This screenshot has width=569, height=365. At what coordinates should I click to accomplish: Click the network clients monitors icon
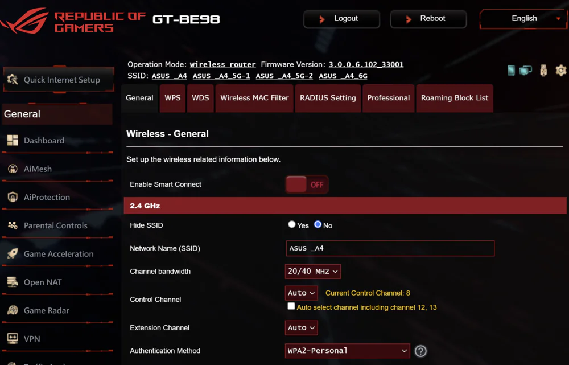(525, 70)
